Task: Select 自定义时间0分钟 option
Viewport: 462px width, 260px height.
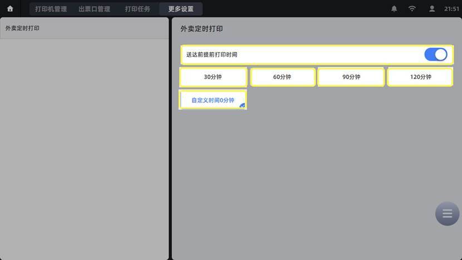Action: (213, 100)
